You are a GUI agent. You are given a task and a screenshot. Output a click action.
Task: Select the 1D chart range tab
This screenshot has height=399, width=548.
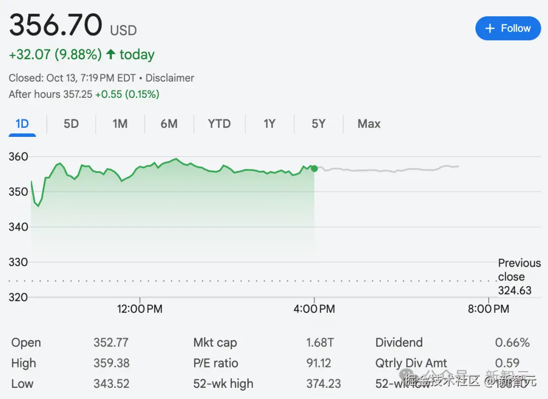click(x=22, y=124)
